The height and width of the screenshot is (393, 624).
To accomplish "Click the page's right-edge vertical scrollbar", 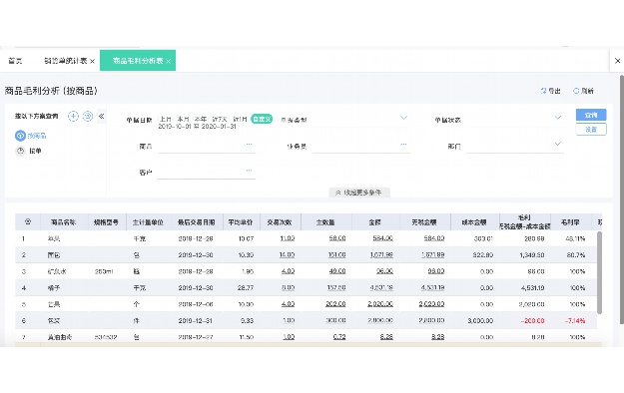I will (x=622, y=198).
